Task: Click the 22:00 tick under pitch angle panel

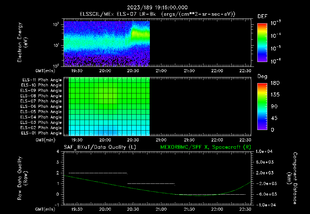Action: click(217, 140)
